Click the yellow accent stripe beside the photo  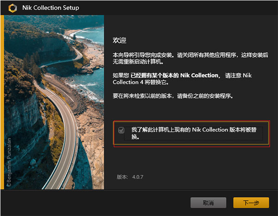coord(2,102)
